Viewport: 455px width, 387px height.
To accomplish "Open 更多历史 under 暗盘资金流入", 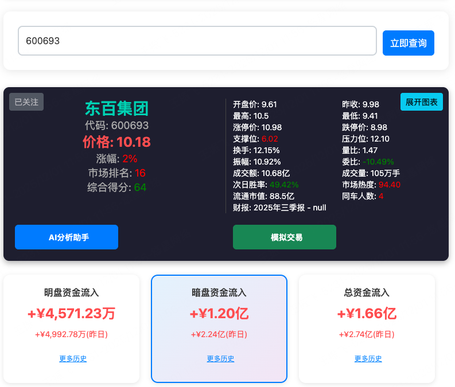I will pos(220,359).
